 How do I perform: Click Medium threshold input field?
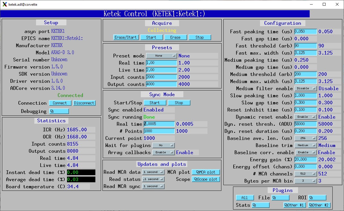click(x=305, y=74)
